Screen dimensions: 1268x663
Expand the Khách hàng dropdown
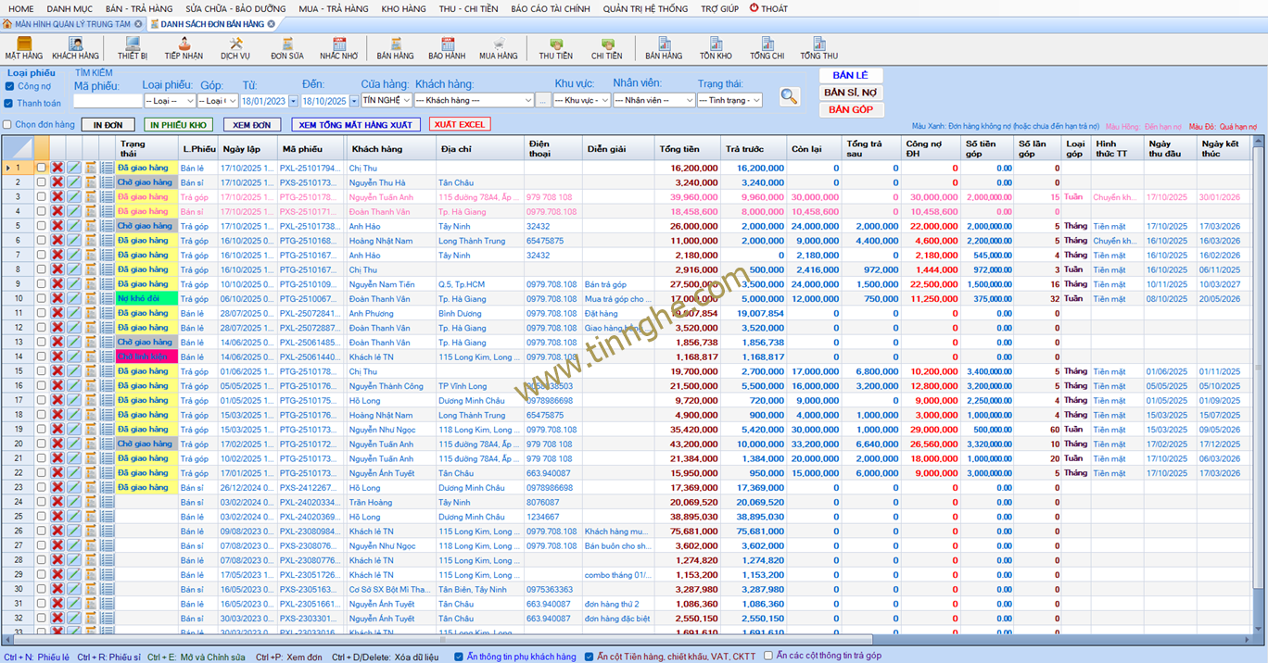click(x=528, y=100)
